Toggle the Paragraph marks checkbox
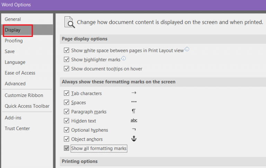Image resolution: width=266 pixels, height=168 pixels. click(x=66, y=111)
